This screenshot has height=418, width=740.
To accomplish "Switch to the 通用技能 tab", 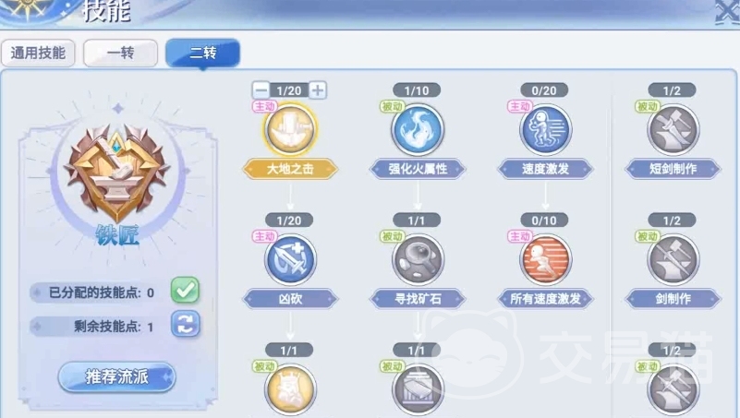I will click(x=38, y=53).
